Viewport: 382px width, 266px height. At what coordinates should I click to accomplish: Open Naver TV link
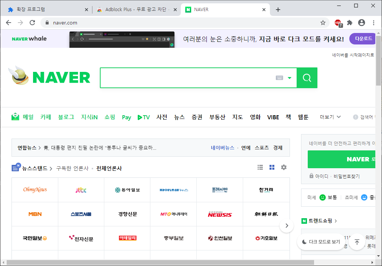pyautogui.click(x=144, y=117)
